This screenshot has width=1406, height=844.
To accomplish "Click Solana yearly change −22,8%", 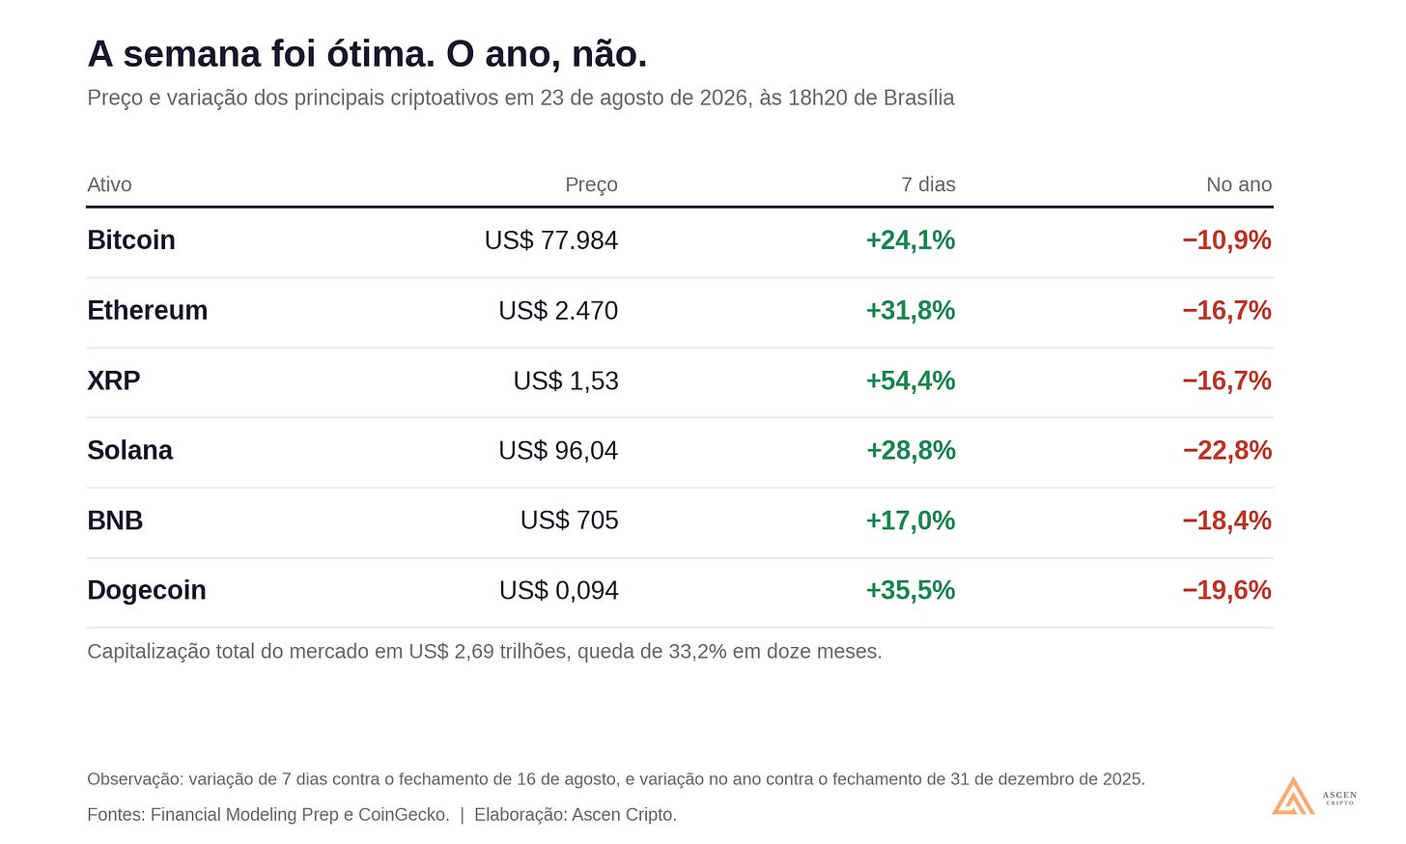I will click(1227, 450).
